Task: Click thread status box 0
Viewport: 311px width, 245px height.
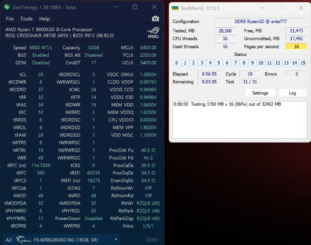Action: pyautogui.click(x=177, y=63)
